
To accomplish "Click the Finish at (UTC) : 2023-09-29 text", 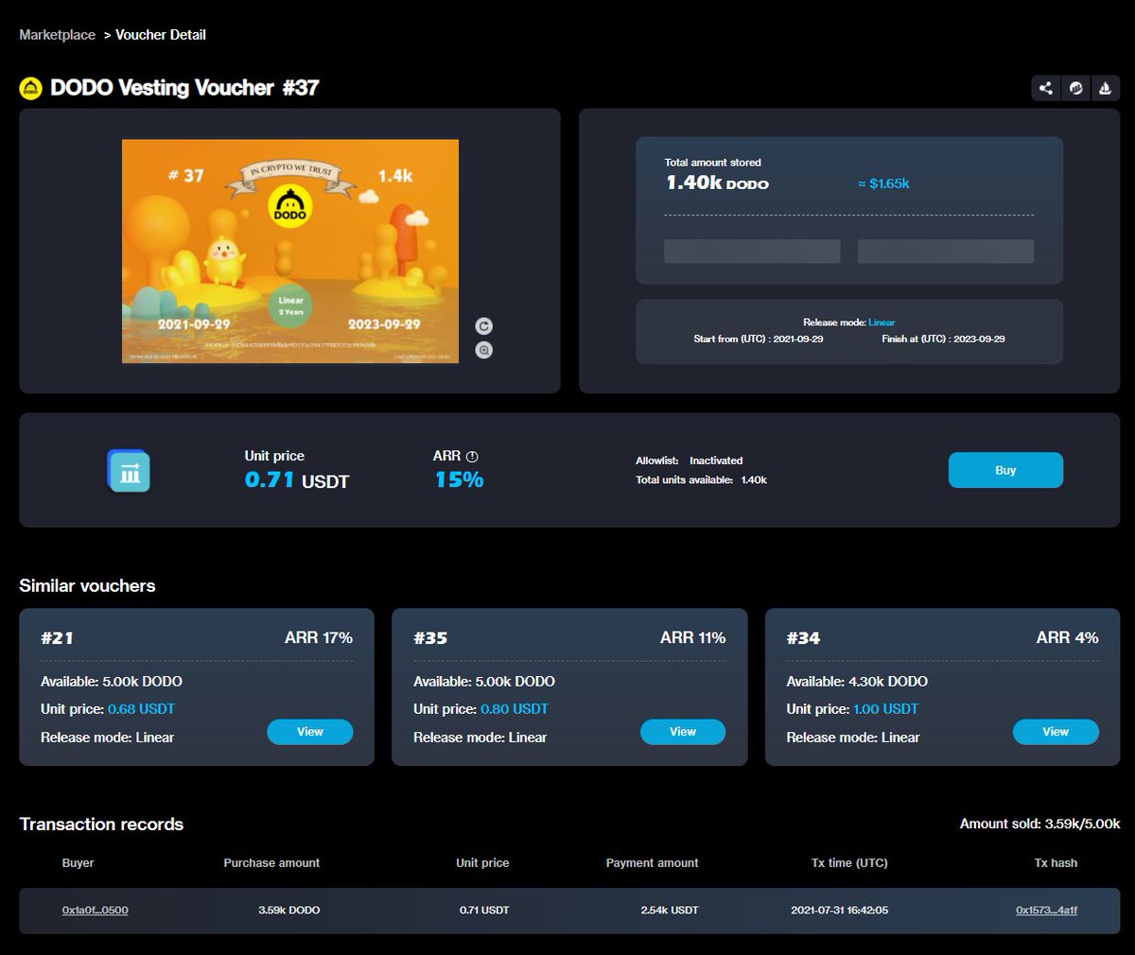I will tap(943, 339).
